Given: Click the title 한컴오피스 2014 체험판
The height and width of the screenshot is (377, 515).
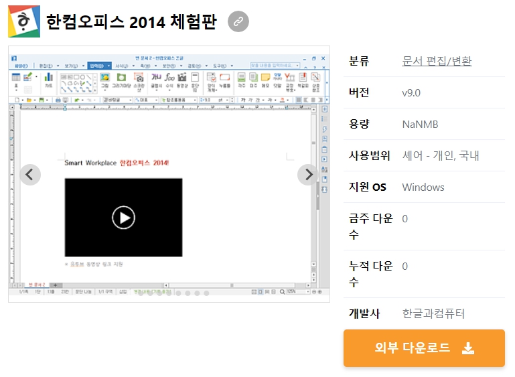Looking at the screenshot, I should coord(131,21).
